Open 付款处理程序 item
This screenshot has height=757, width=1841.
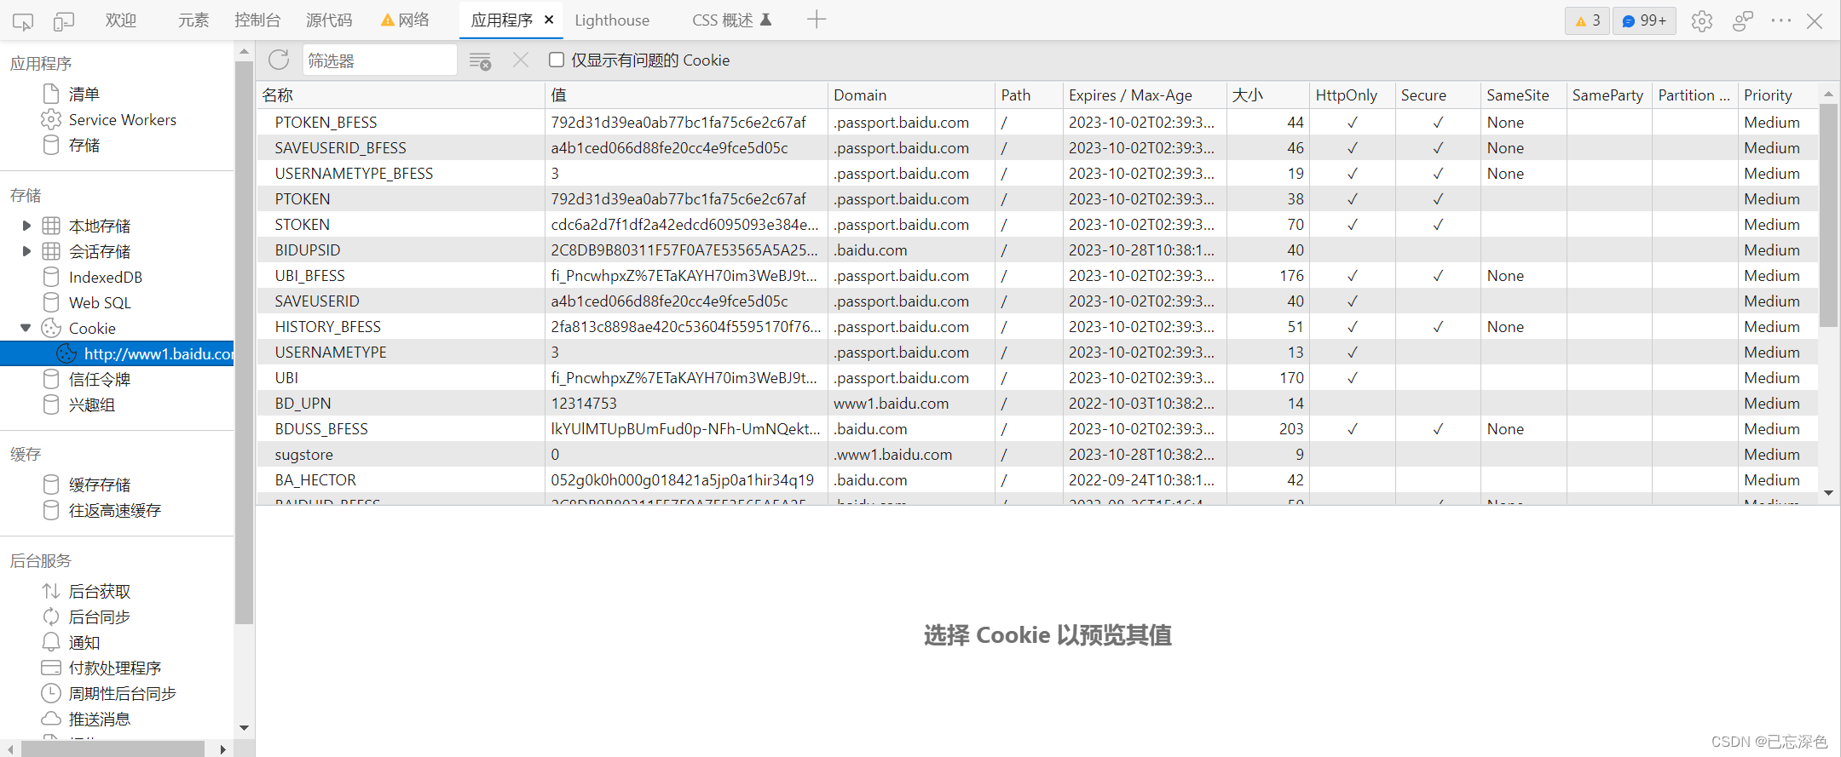(115, 668)
